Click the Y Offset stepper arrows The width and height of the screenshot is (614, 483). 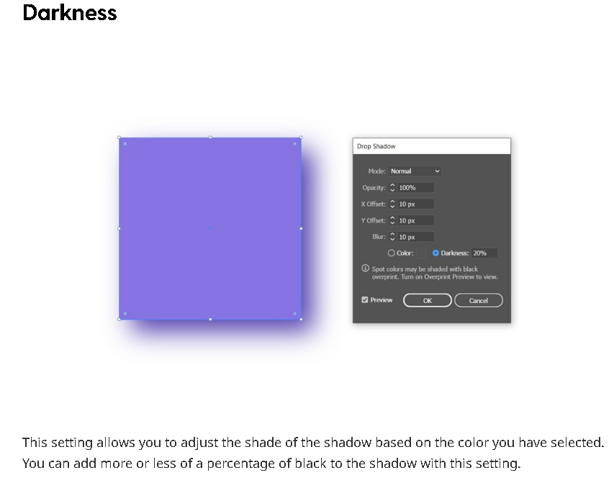(392, 221)
